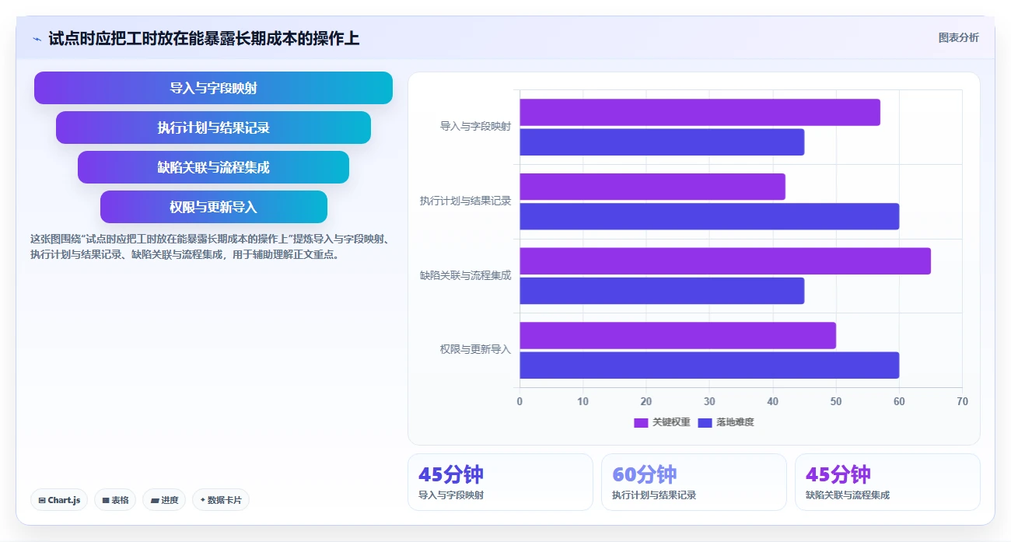Click the x-axis tick value 50

point(836,401)
